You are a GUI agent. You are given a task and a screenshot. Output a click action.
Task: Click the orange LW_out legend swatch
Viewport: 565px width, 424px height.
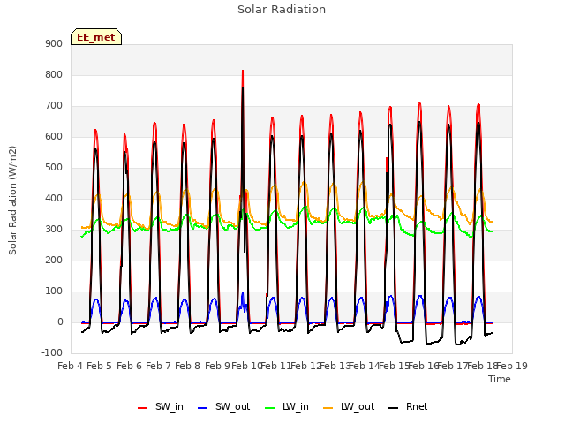pos(328,408)
